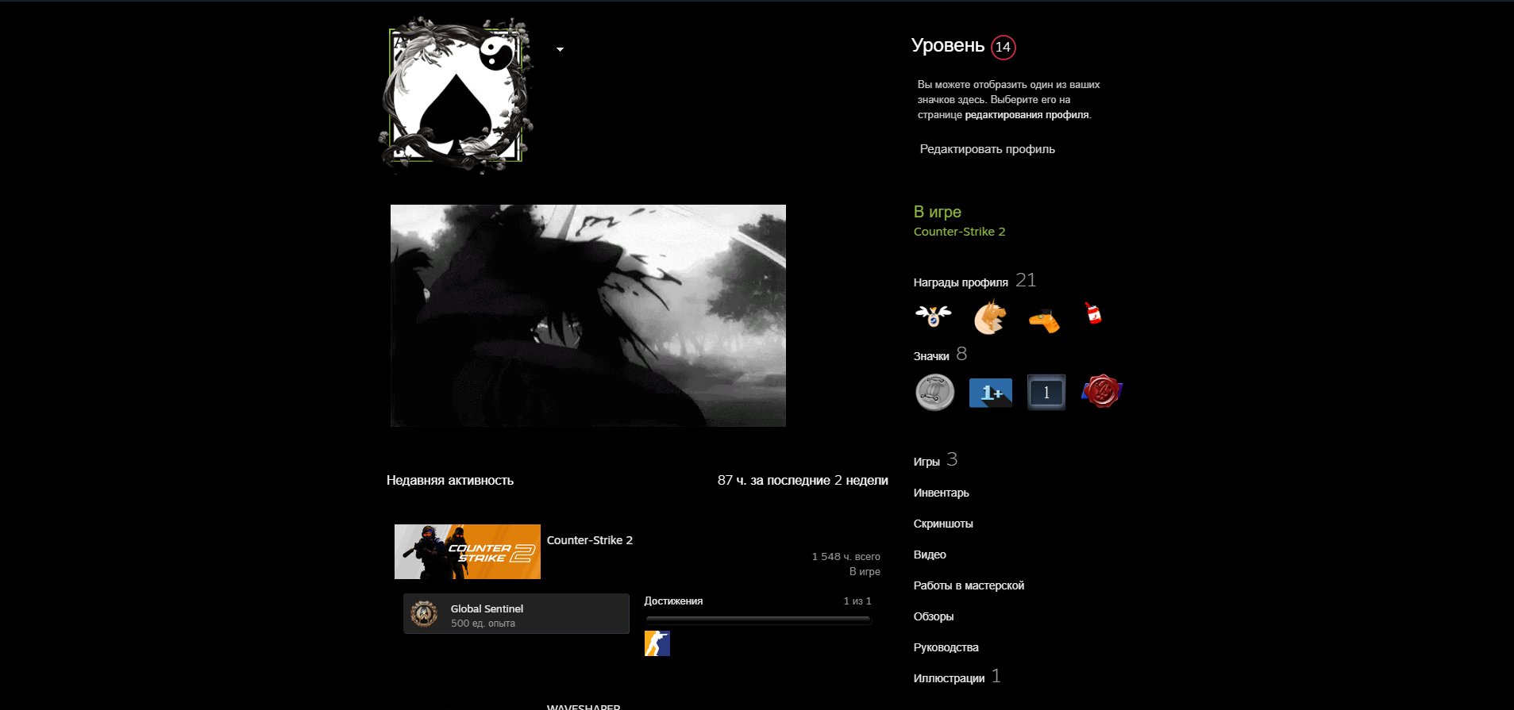Open the Иллюстрации page
Image resolution: width=1514 pixels, height=710 pixels.
click(x=949, y=678)
